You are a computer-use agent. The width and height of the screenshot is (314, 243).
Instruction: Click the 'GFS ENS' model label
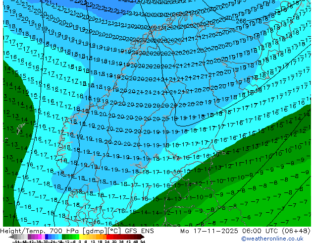(139, 231)
